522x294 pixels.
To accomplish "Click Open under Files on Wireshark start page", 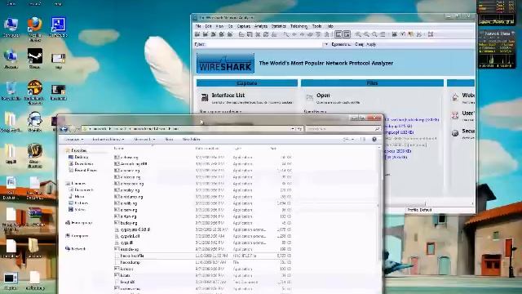I will (323, 96).
